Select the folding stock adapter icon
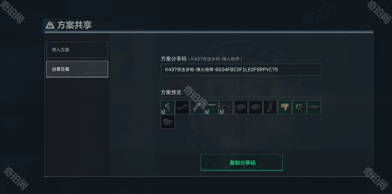The image size is (392, 194). 226,107
